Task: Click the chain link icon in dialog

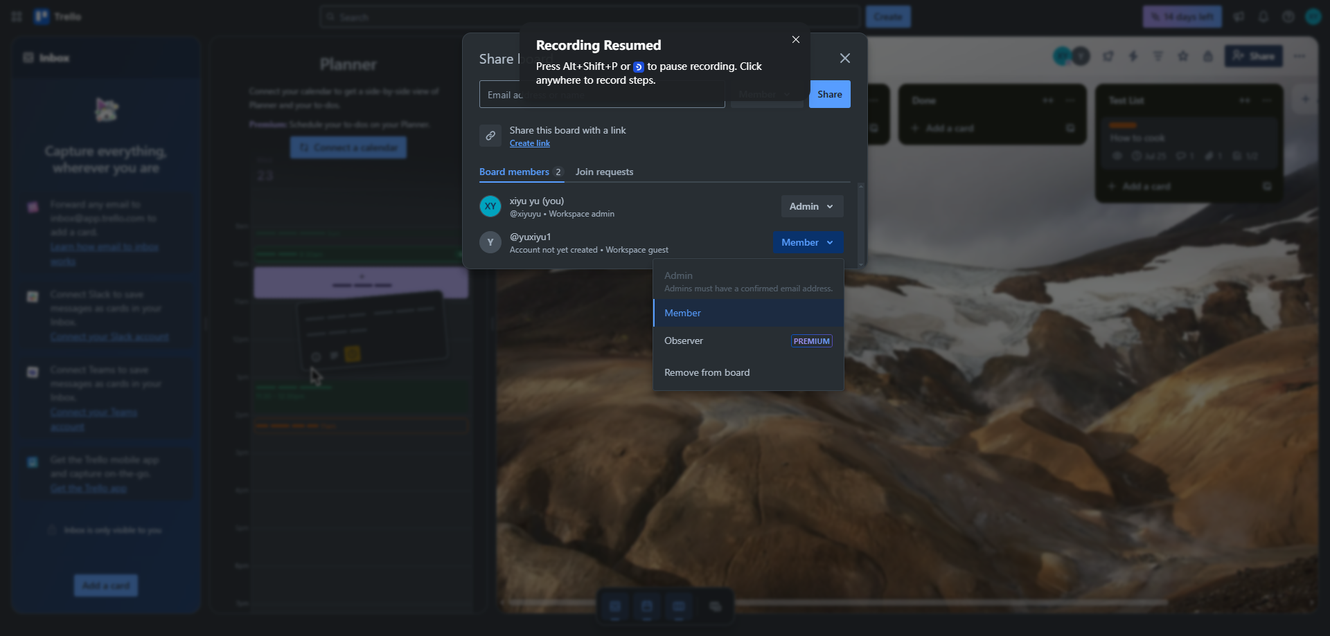Action: click(490, 136)
